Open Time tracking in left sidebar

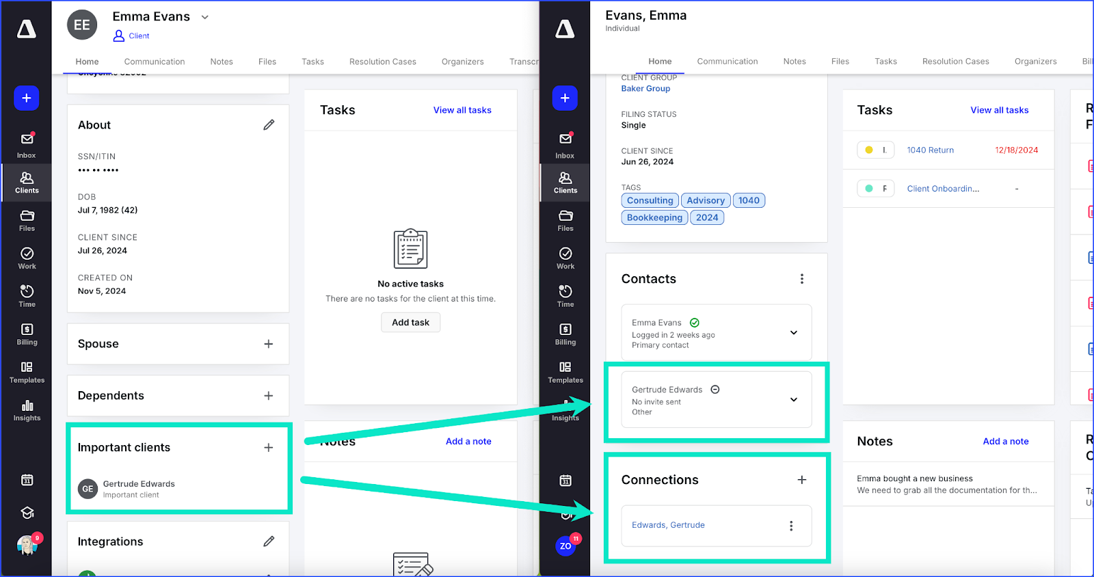click(27, 297)
